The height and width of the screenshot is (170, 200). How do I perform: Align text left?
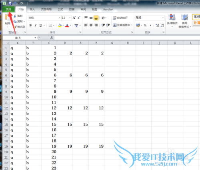86,25
